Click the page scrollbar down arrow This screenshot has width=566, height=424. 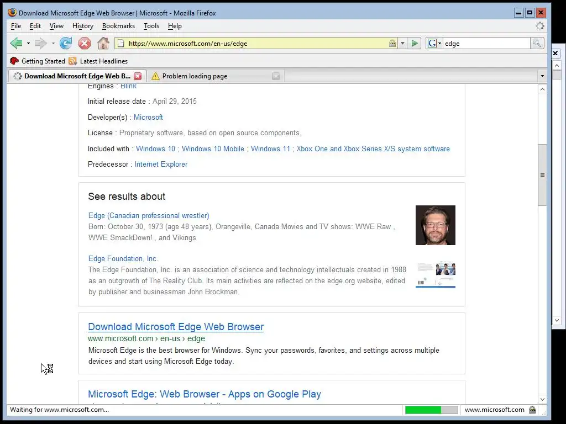click(x=542, y=399)
